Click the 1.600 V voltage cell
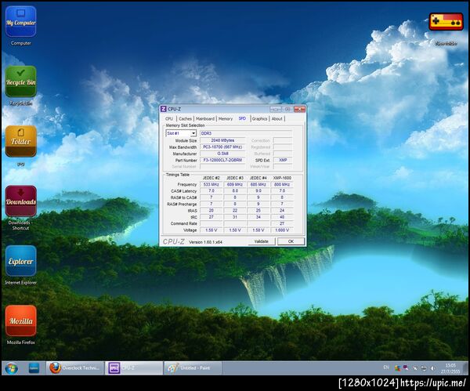 tap(282, 230)
